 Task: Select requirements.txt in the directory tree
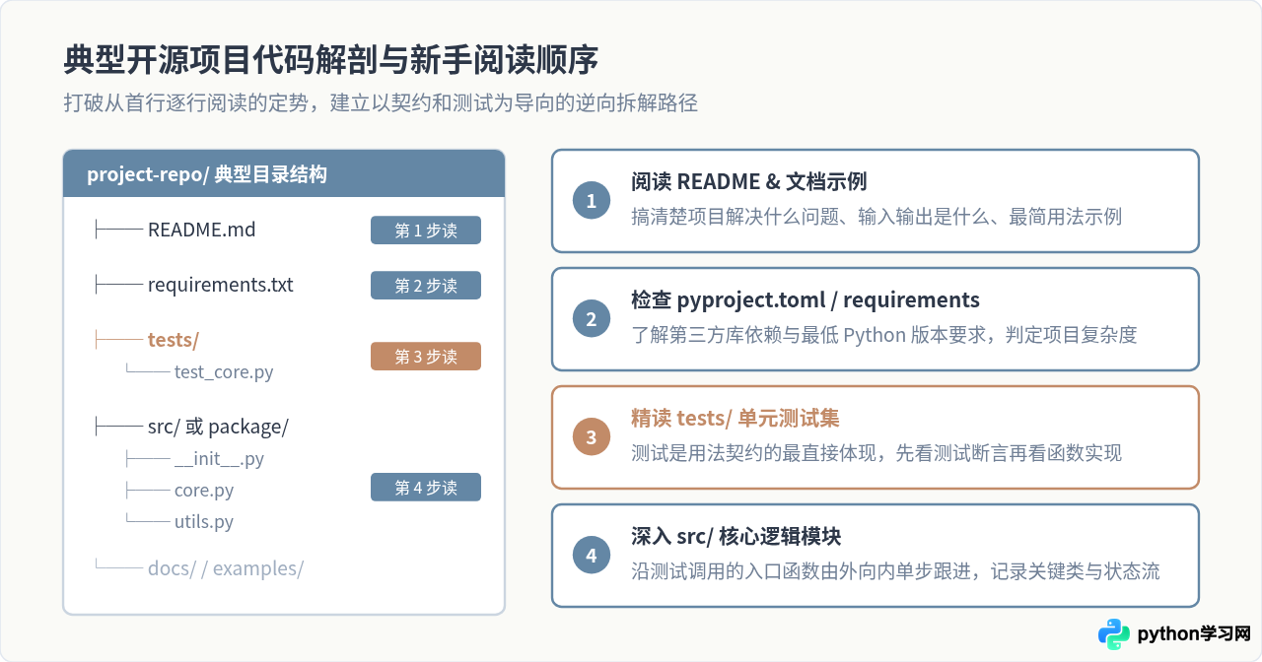coord(221,285)
